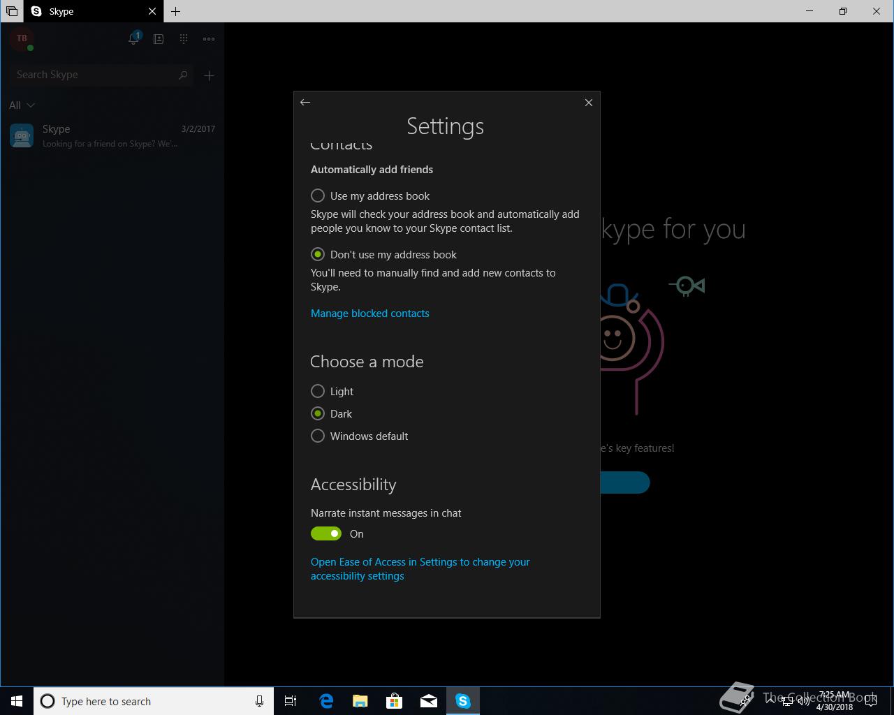894x715 pixels.
Task: Click the taskbar microphone icon
Action: (259, 701)
